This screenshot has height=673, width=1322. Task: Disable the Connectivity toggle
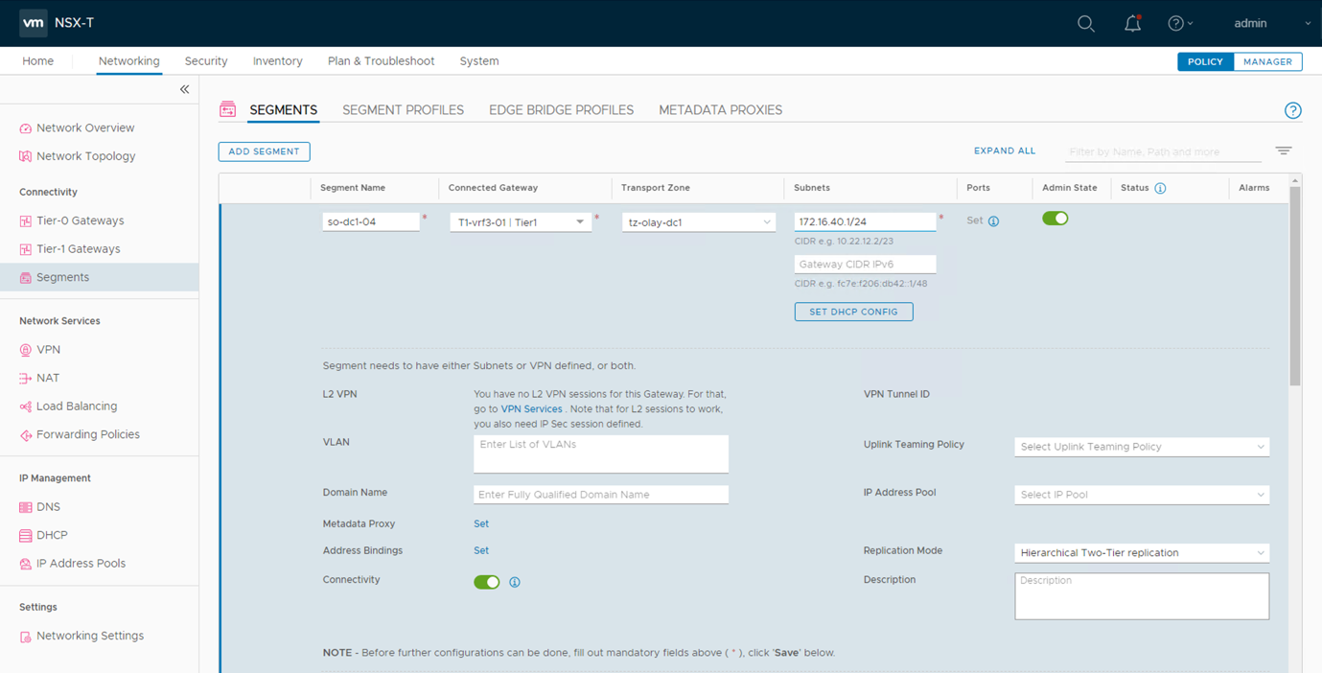click(x=486, y=582)
